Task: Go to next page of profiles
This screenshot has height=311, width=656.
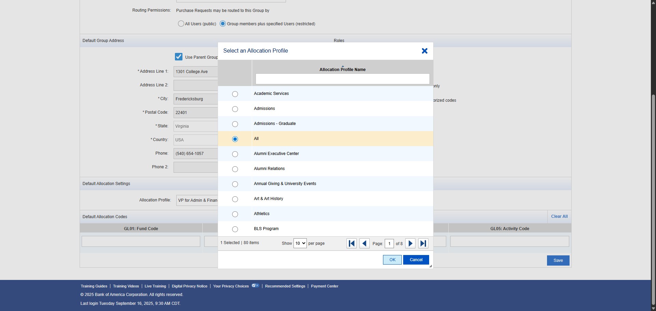Action: coord(410,243)
